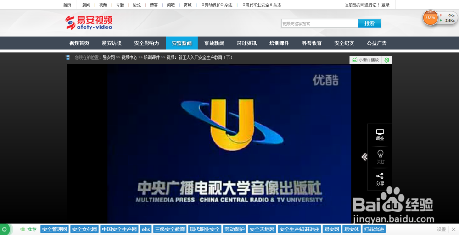This screenshot has height=235, width=459.
Task: Click 易安网 in the breadcrumb
Action: pyautogui.click(x=109, y=58)
